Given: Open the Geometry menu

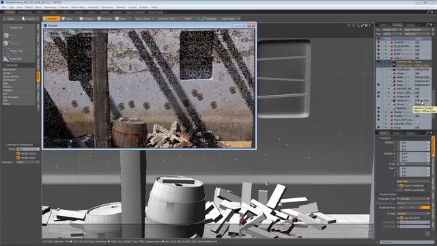Looking at the screenshot, I should coord(51,8).
